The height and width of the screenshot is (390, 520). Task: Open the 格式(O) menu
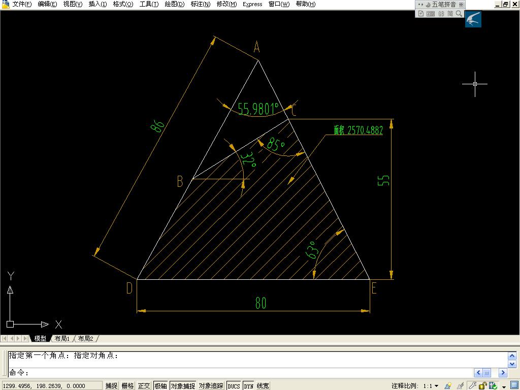[123, 4]
